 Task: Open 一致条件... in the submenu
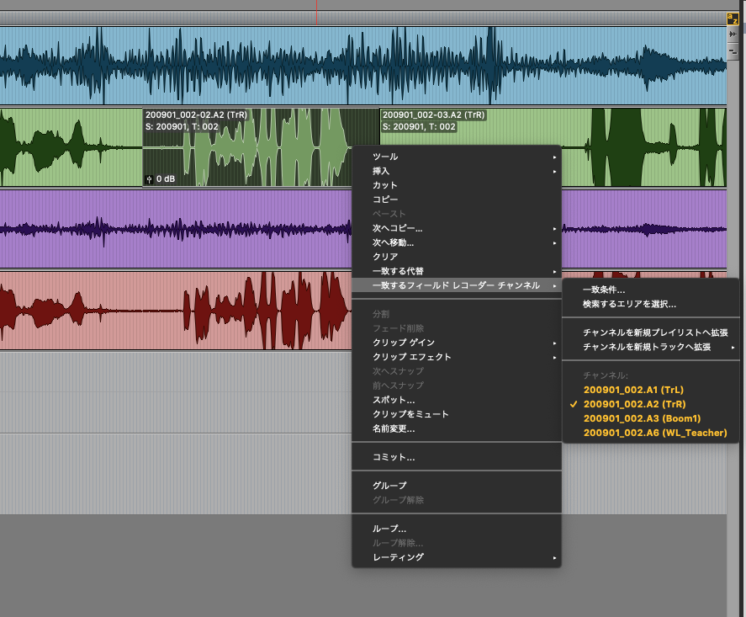650,290
